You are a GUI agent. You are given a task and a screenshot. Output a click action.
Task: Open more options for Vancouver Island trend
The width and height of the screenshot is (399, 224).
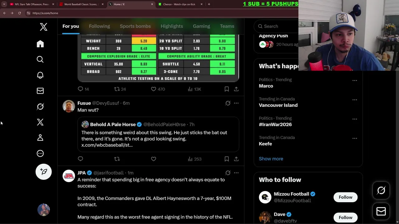click(x=355, y=100)
